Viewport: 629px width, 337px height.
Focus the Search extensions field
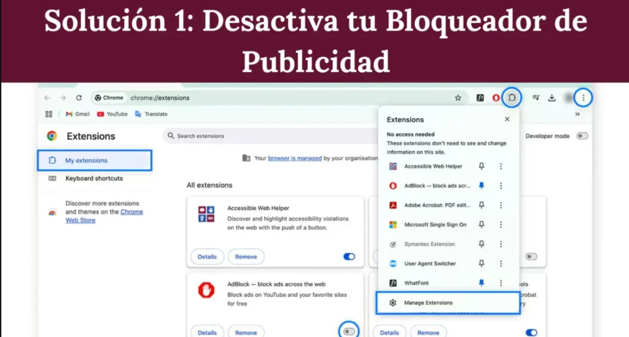271,136
